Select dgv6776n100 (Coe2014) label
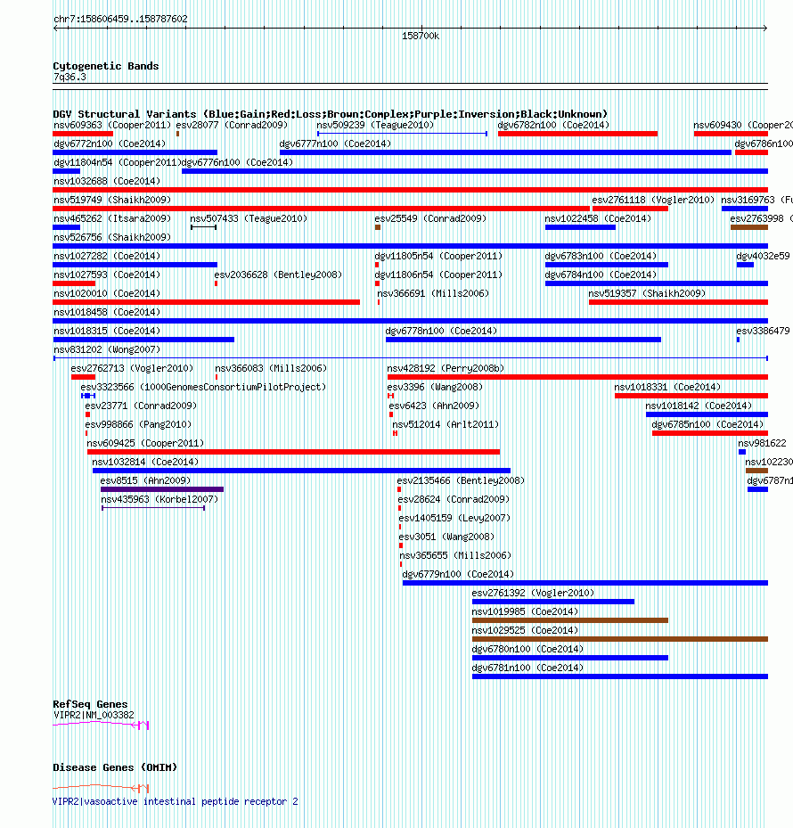This screenshot has height=828, width=793. pos(237,162)
